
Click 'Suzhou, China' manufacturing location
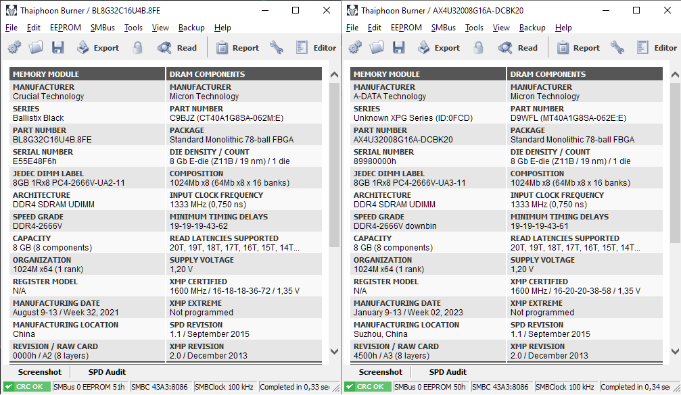381,334
